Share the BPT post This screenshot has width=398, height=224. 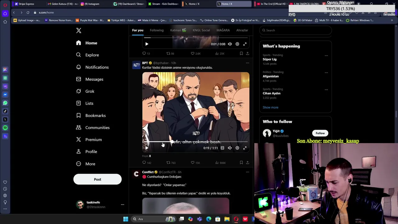248,163
